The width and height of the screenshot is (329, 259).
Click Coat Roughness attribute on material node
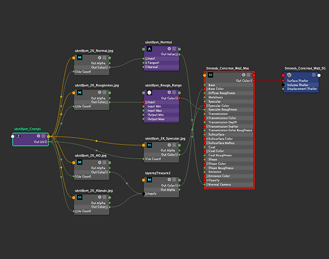[220, 155]
